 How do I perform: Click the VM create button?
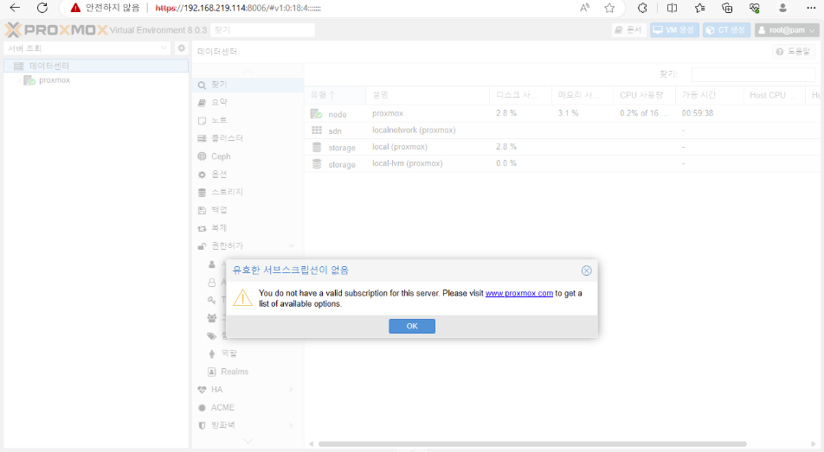(x=674, y=30)
